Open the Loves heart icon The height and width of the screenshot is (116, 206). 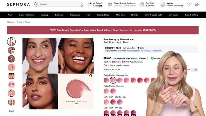click(x=189, y=4)
